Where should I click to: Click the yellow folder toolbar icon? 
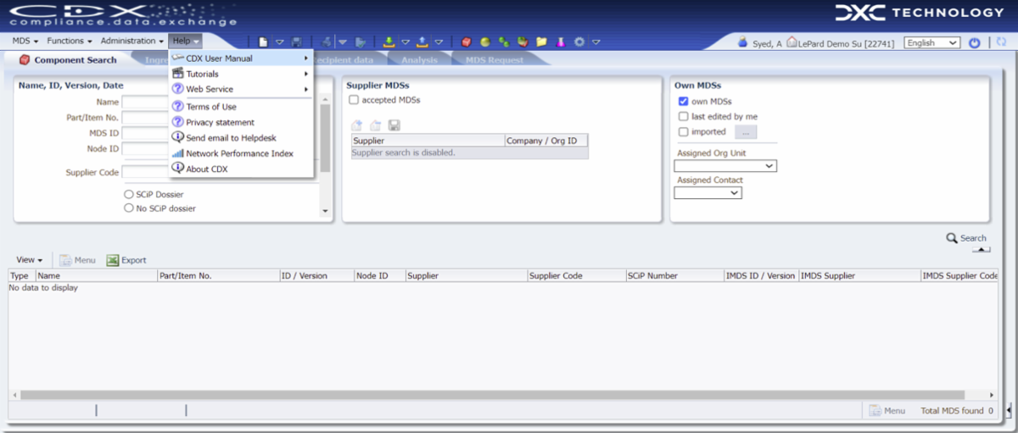pos(541,42)
